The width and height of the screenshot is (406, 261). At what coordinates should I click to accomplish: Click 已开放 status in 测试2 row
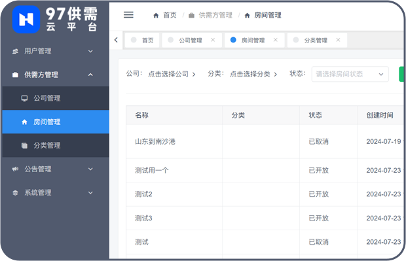318,194
